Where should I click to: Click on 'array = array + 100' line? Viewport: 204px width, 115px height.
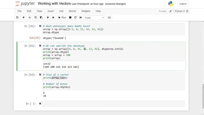tap(57, 55)
